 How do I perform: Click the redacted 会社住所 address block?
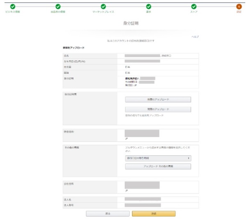(x=142, y=185)
